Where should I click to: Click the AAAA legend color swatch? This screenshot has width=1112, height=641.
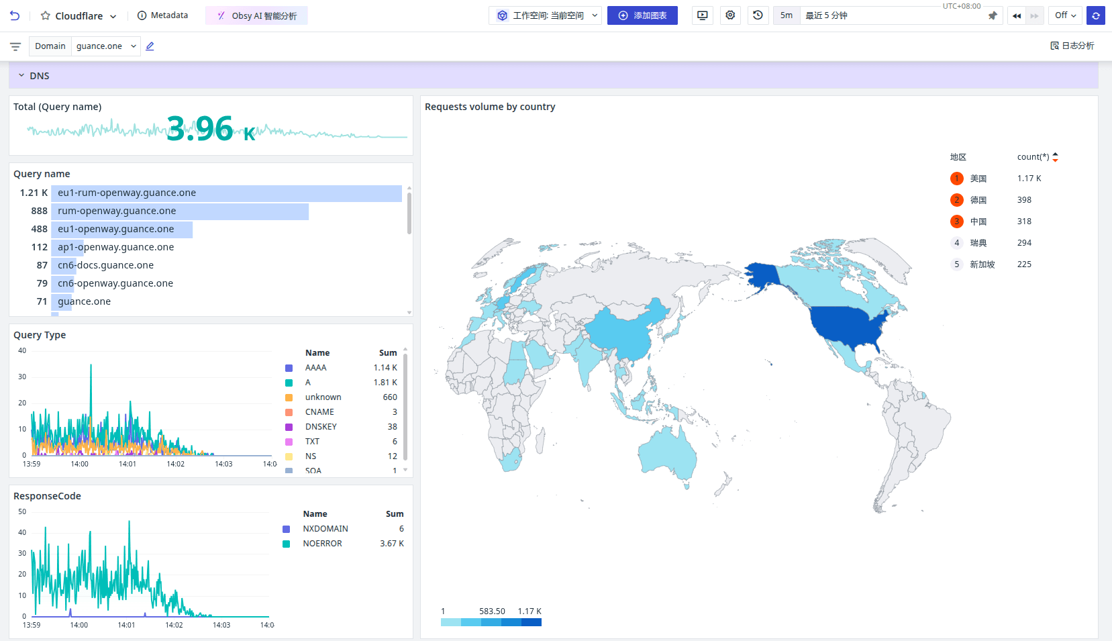tap(289, 368)
